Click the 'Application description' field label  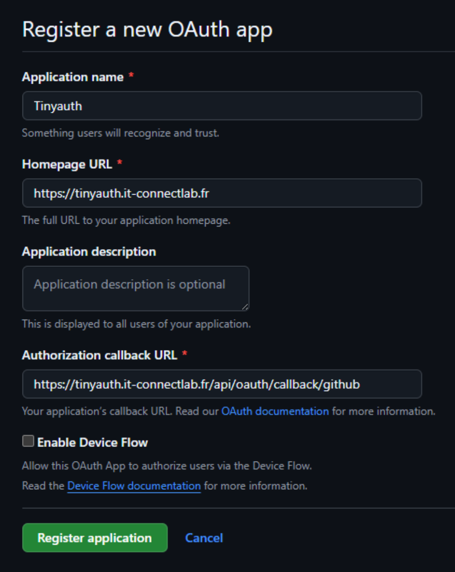pyautogui.click(x=89, y=251)
